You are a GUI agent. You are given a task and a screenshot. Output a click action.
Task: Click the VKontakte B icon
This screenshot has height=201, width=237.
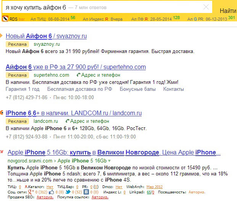(86, 192)
